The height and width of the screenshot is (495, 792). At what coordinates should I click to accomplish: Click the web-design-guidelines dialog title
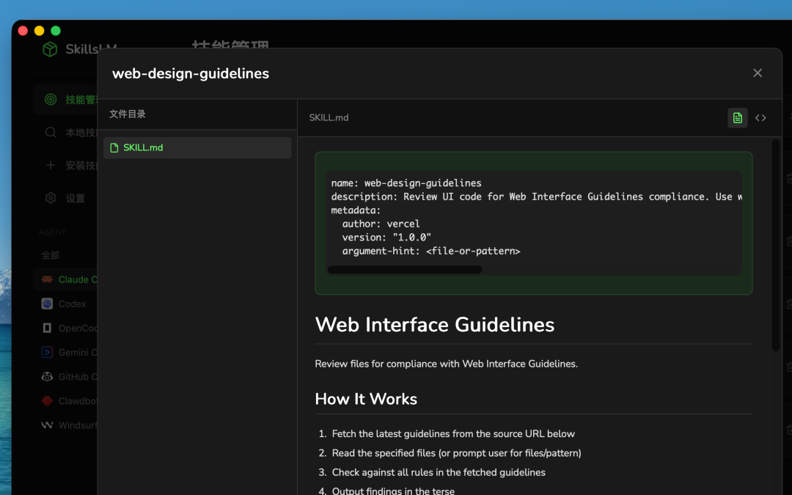pyautogui.click(x=191, y=74)
